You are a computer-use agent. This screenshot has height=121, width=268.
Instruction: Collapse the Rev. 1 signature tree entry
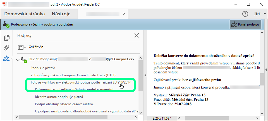click(17, 60)
